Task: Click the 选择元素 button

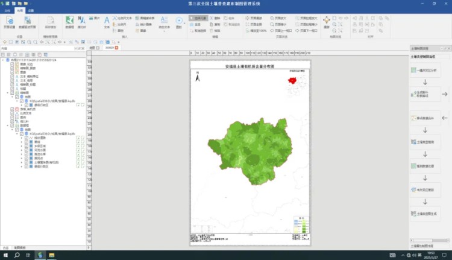Action: click(198, 19)
